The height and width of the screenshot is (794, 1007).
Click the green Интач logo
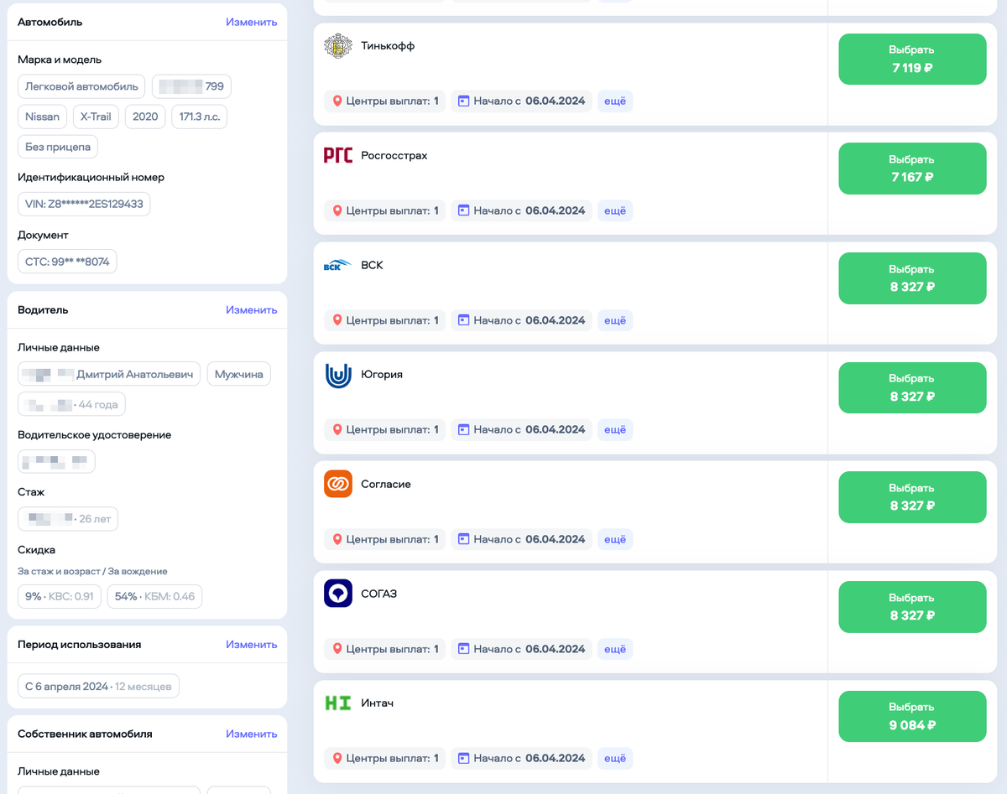338,703
